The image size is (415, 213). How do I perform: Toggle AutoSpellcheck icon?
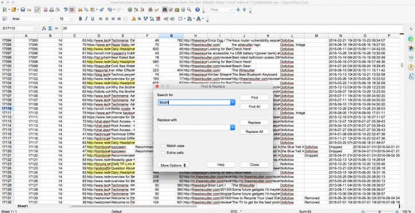coord(72,10)
